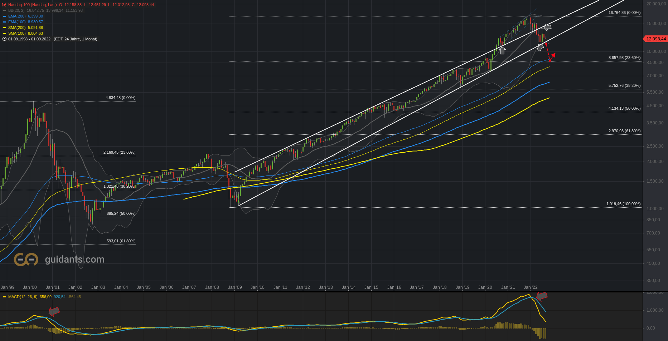Select Fibonacci label 593,01 (61.80%)

click(x=121, y=241)
